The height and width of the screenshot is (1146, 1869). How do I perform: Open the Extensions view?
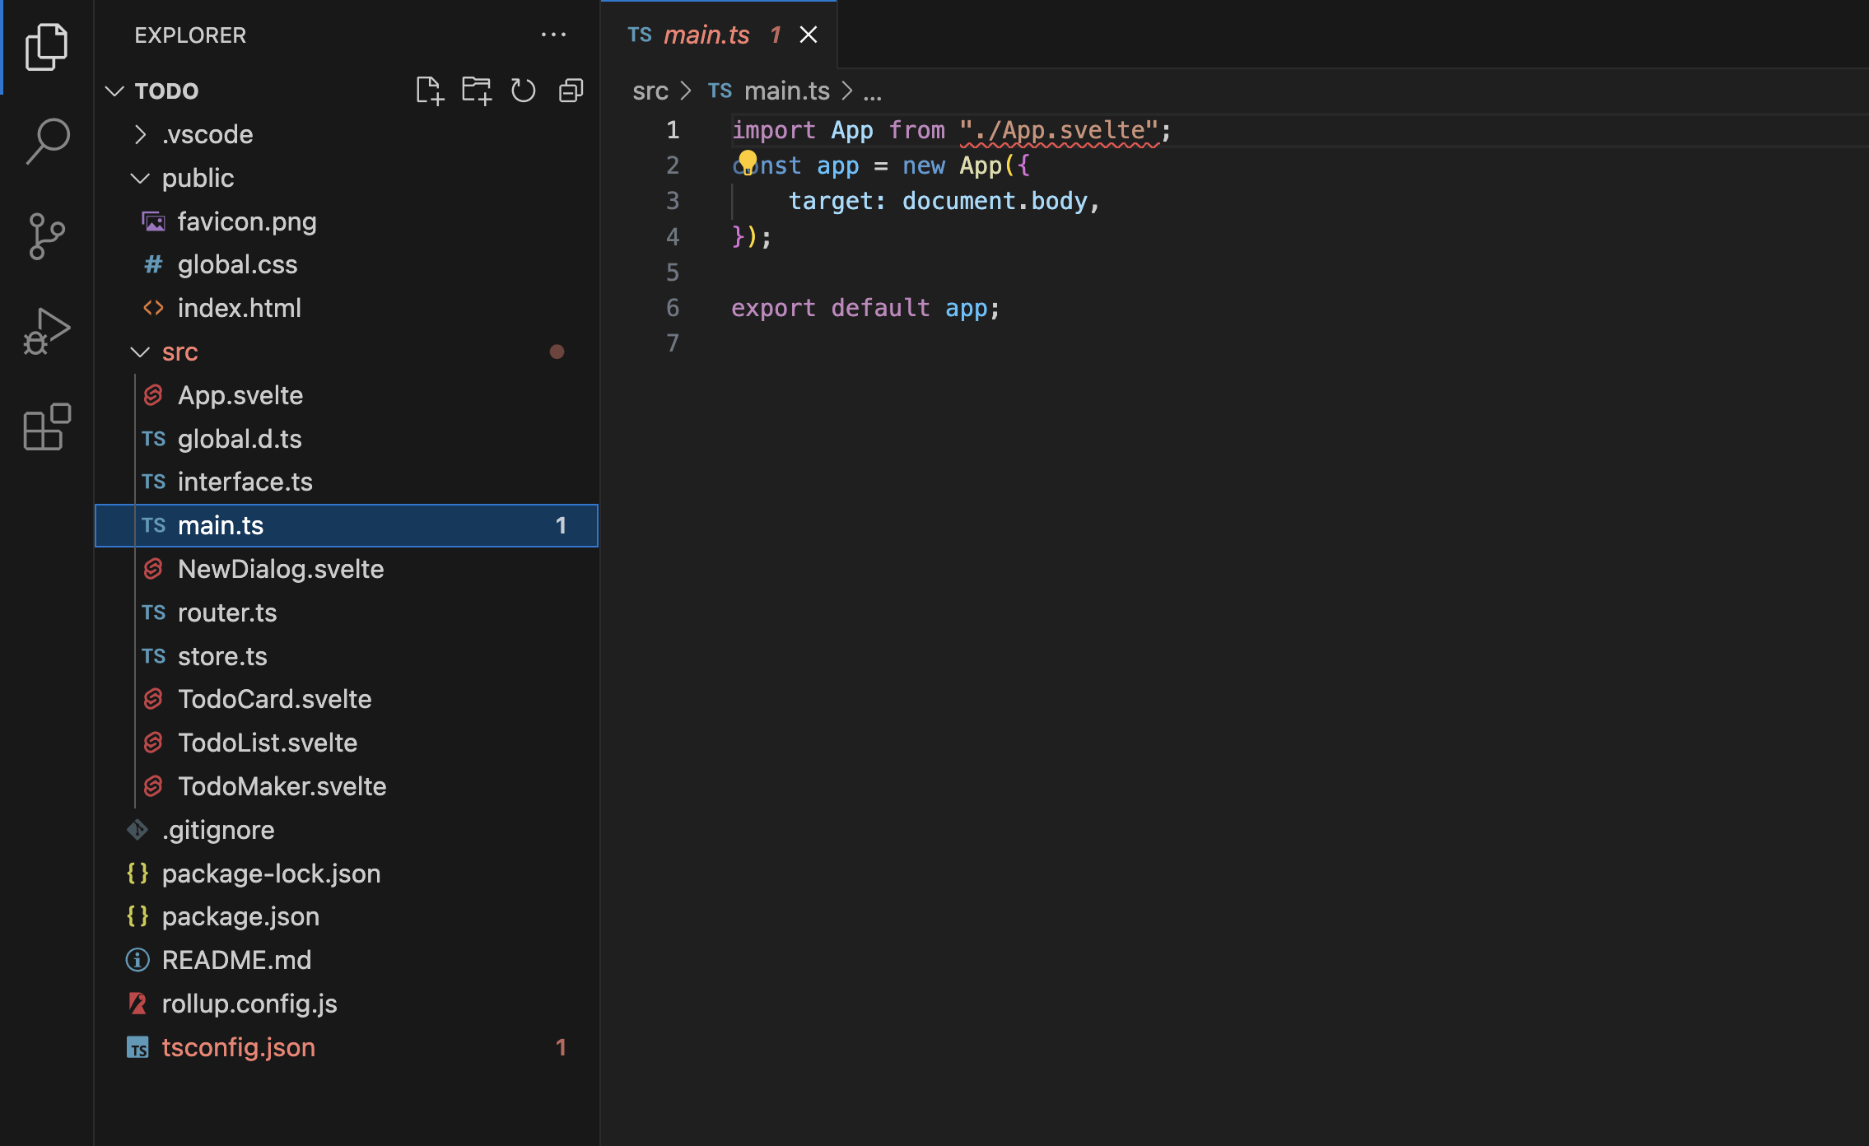(x=47, y=426)
